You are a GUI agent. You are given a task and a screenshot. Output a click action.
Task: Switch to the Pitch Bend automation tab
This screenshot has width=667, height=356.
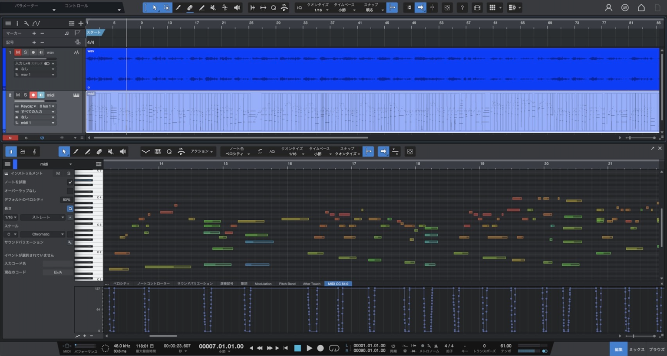coord(287,284)
